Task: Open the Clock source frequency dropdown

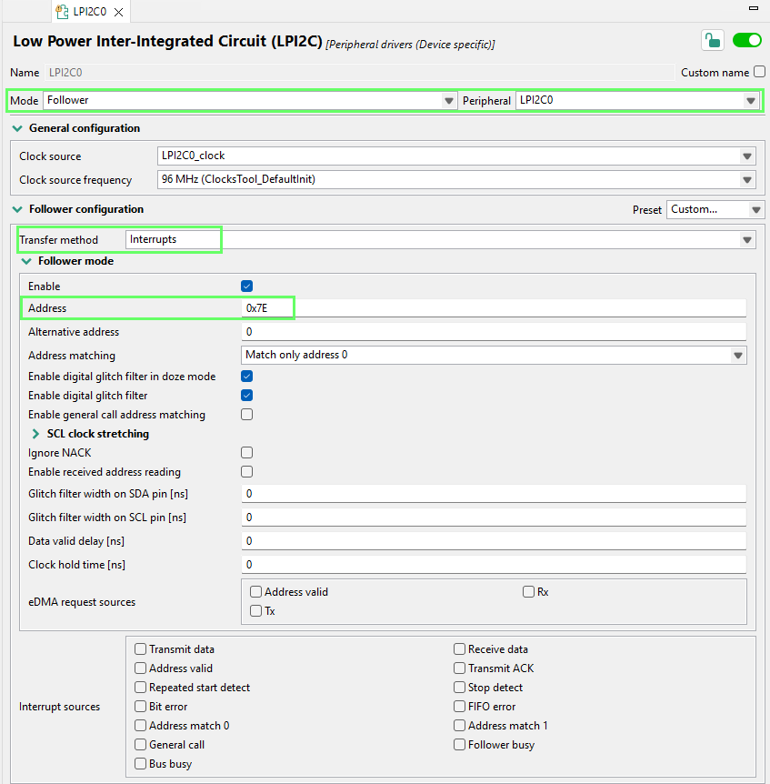Action: coord(456,179)
